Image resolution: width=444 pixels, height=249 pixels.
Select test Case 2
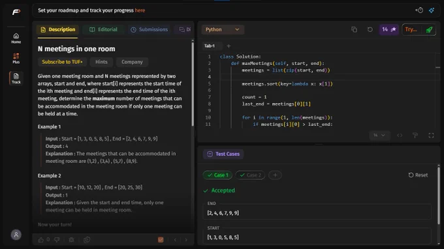coord(250,175)
